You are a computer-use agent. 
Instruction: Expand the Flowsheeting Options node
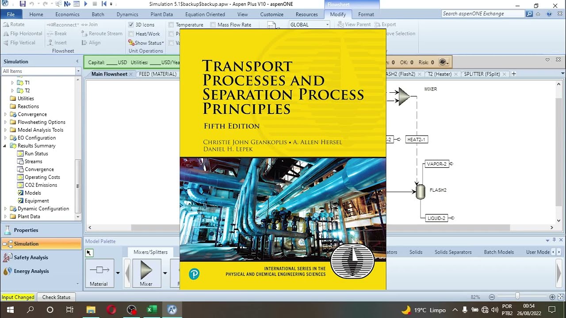click(x=5, y=122)
